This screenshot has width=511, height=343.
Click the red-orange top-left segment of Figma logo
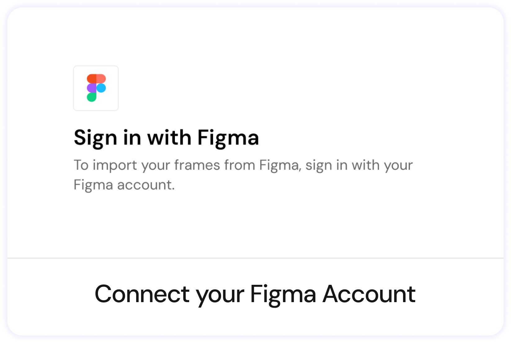[x=92, y=79]
